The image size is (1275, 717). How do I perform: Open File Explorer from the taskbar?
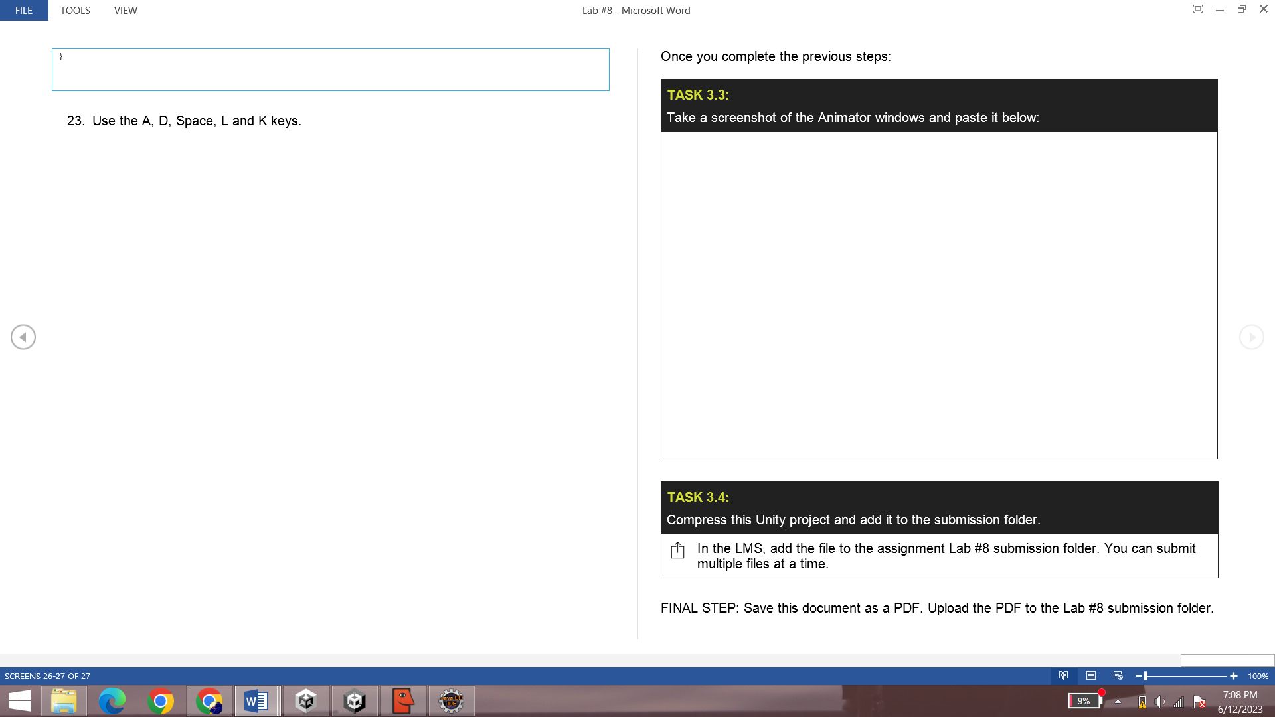64,701
